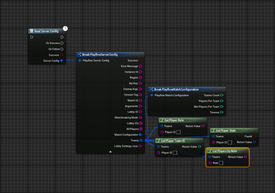Click the Teams array output pin
This screenshot has width=275, height=193.
tap(141, 140)
